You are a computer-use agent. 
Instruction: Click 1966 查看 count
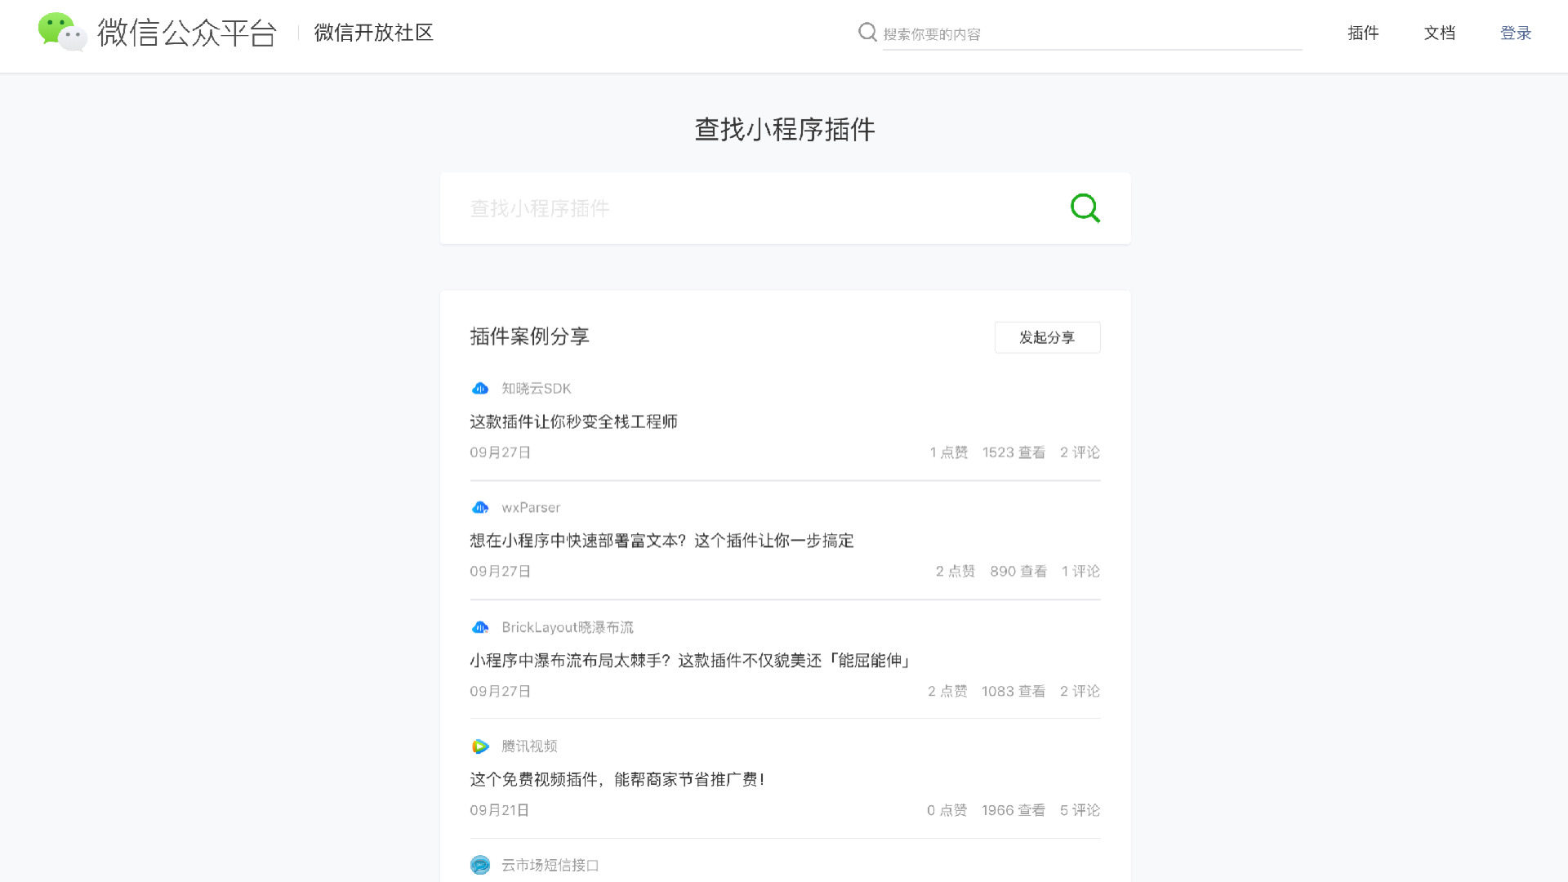(1013, 811)
